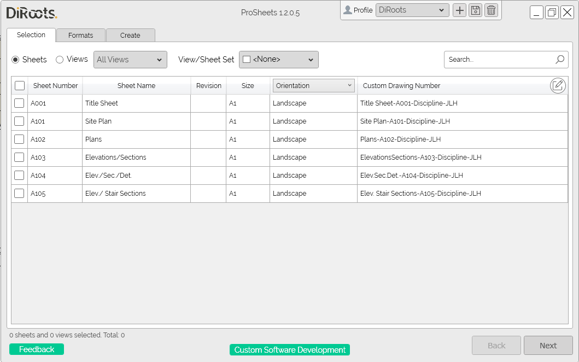
Task: Click the add new profile plus icon
Action: click(459, 10)
